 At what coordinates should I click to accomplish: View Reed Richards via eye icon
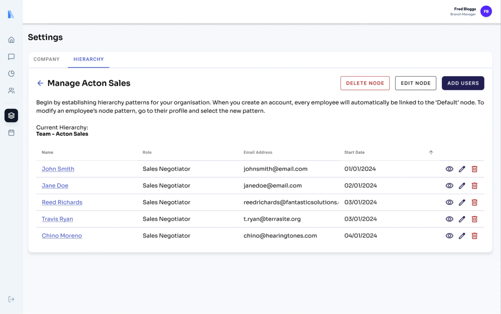point(449,202)
